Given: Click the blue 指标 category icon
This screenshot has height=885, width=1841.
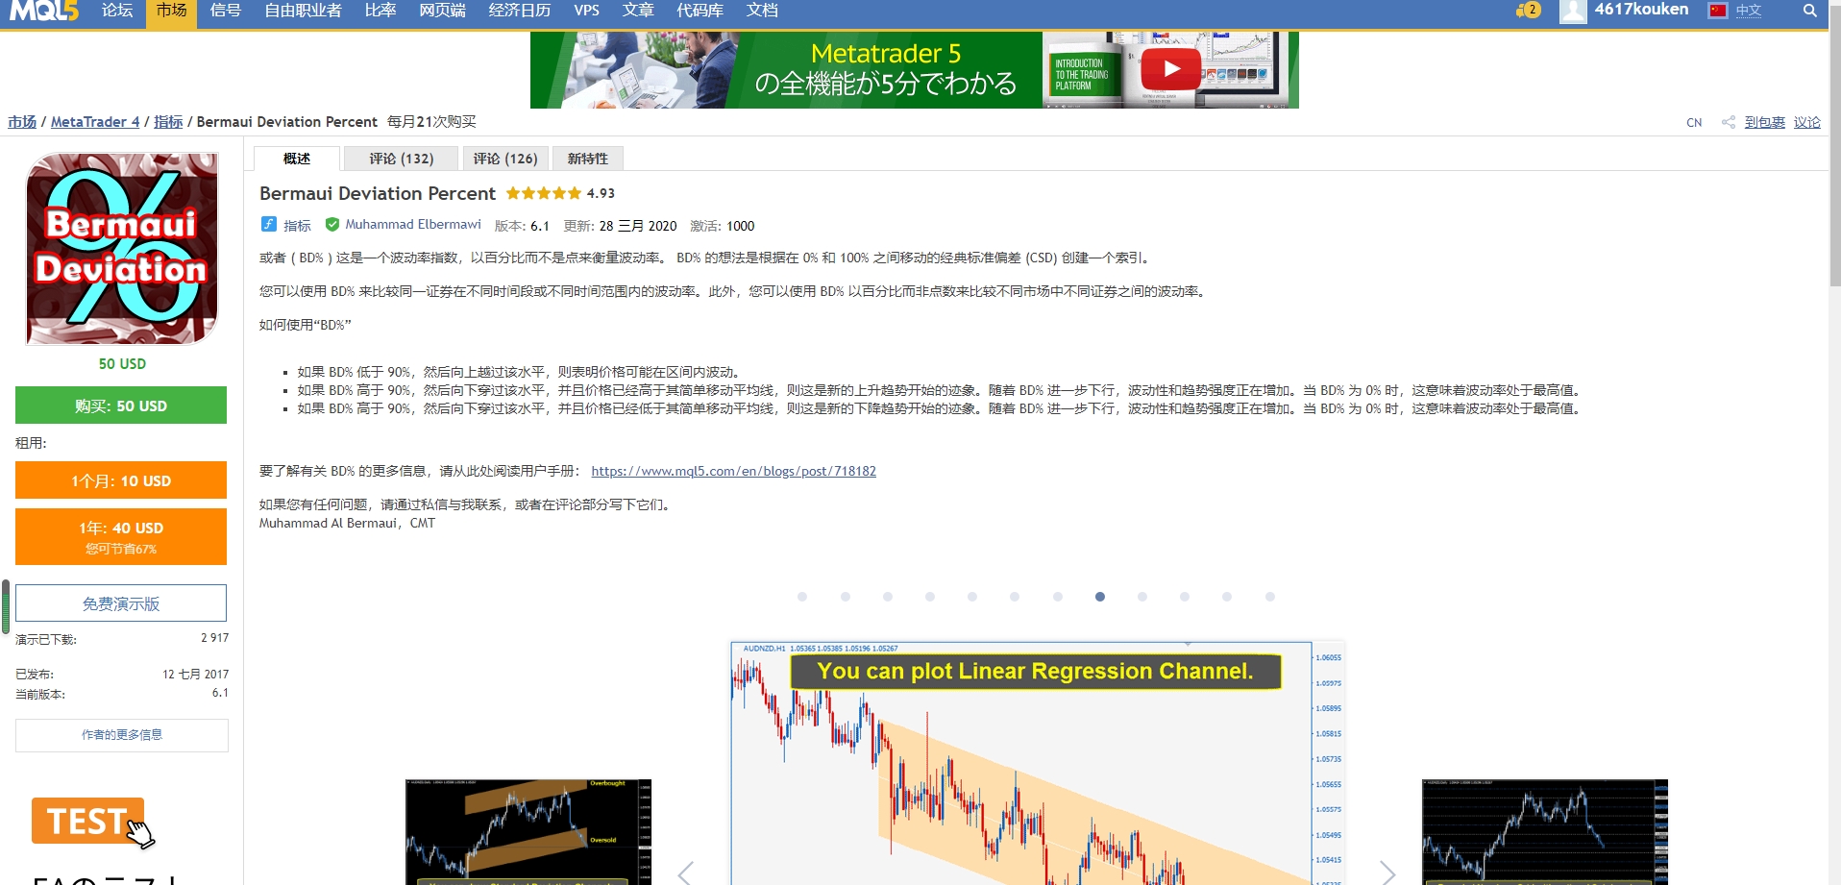Looking at the screenshot, I should (269, 225).
